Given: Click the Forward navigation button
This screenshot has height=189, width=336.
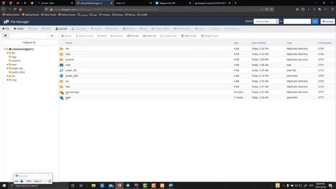Looking at the screenshot, I should pyautogui.click(x=117, y=36).
